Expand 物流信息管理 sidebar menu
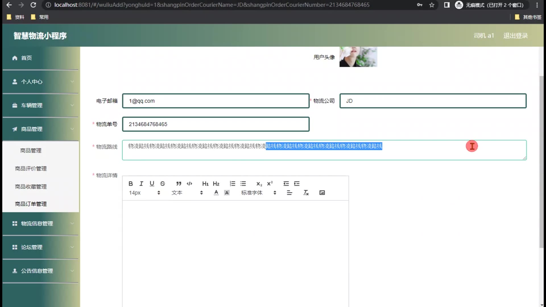This screenshot has height=307, width=546. point(40,224)
